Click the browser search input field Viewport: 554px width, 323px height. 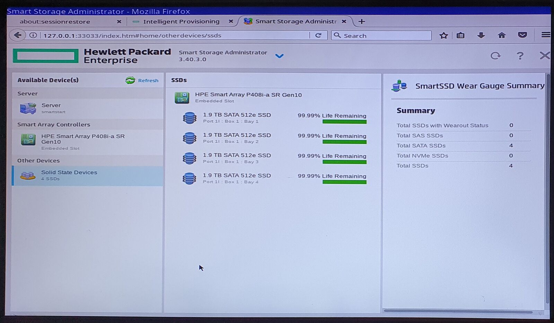pyautogui.click(x=385, y=36)
